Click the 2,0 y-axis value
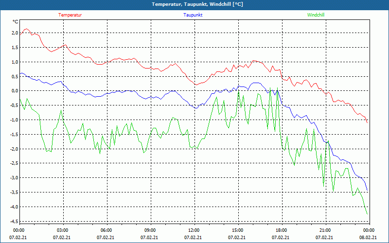 [15, 33]
